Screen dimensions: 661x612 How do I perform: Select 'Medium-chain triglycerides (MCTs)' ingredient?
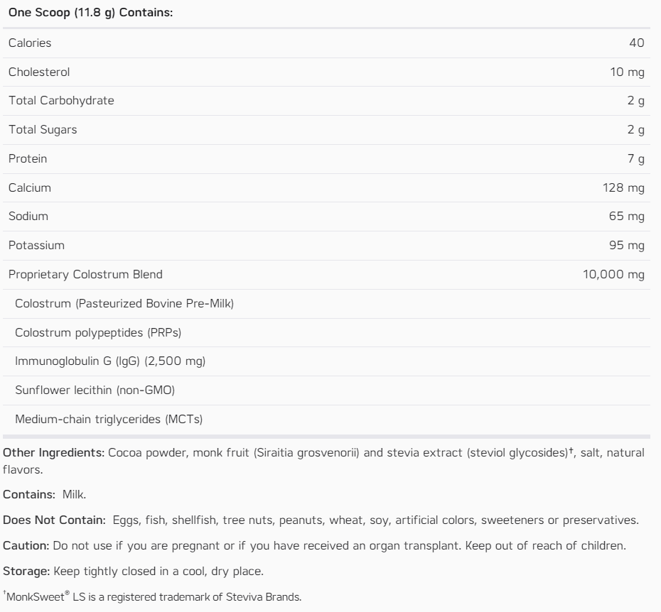pos(109,420)
